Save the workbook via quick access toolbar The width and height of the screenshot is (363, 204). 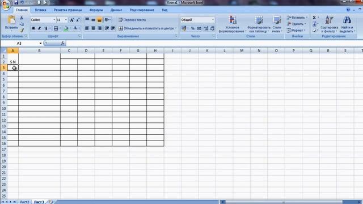pos(16,2)
